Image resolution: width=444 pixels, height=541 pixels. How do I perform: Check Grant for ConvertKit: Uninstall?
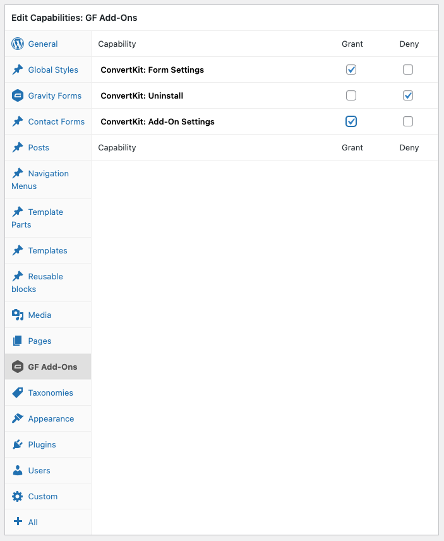[351, 95]
